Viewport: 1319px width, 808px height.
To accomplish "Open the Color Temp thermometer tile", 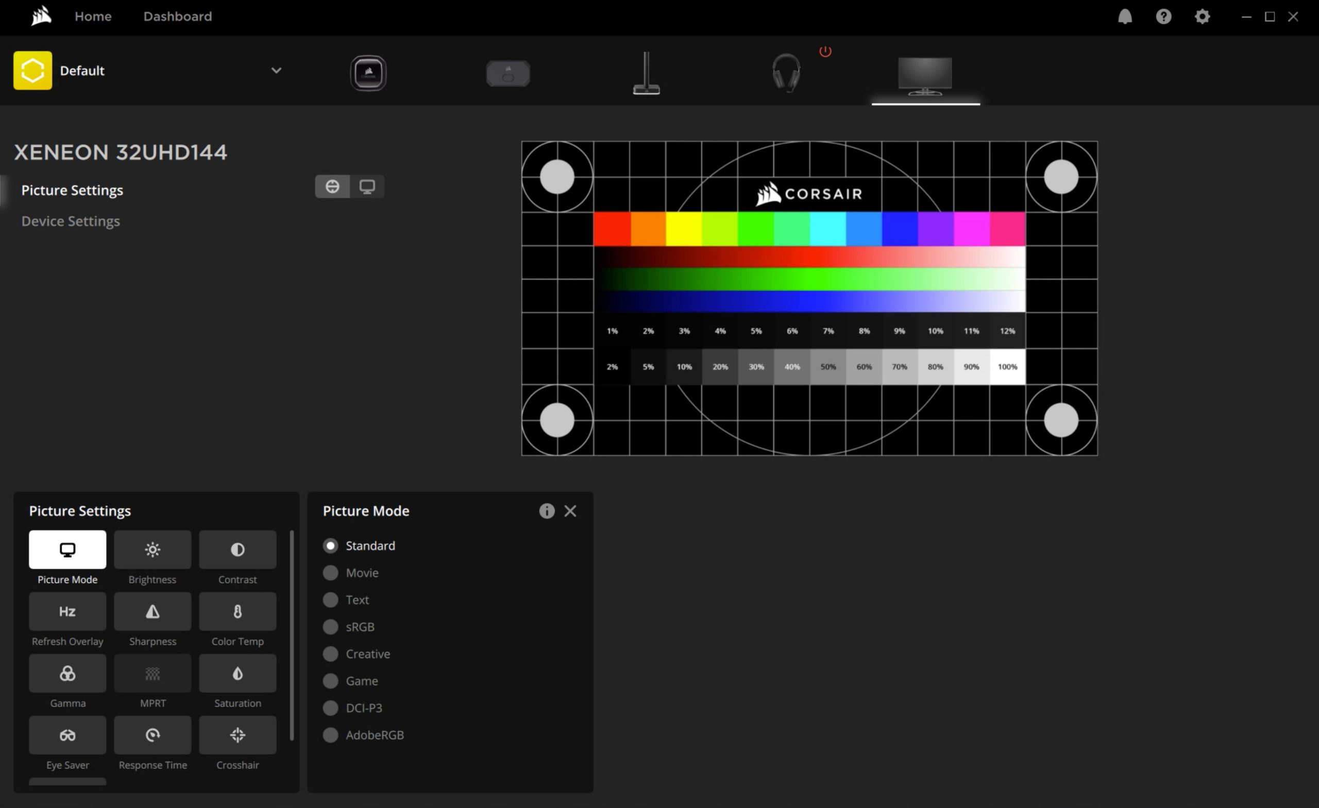I will click(237, 611).
